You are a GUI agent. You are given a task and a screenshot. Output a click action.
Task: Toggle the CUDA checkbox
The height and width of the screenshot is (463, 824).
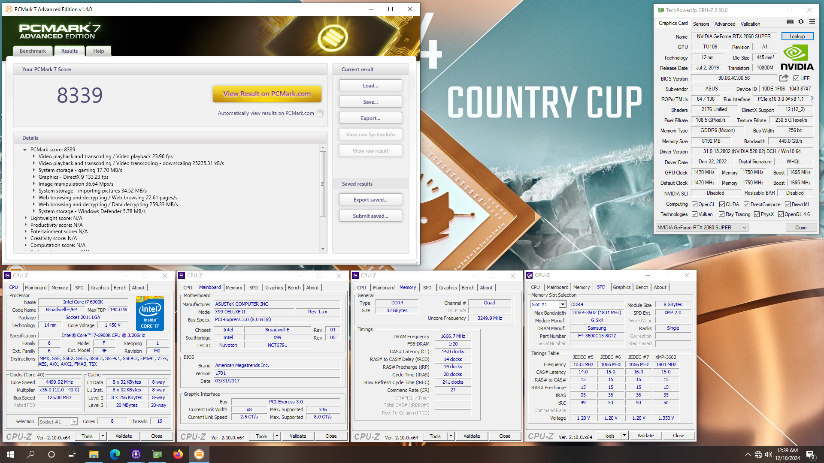click(722, 204)
